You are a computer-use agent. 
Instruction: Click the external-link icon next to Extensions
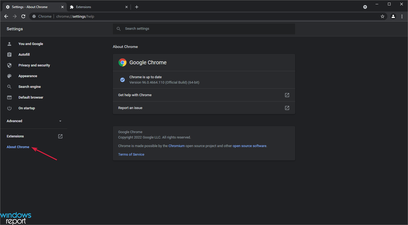[60, 136]
